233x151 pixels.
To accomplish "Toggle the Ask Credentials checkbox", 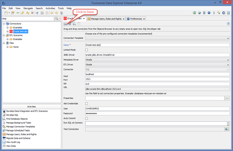I will click(87, 104).
